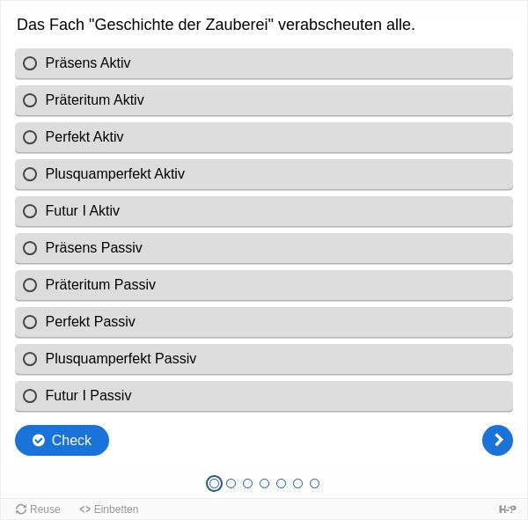The width and height of the screenshot is (528, 520).
Task: Select Plusquamperfekt Passiv option
Action: point(264,359)
